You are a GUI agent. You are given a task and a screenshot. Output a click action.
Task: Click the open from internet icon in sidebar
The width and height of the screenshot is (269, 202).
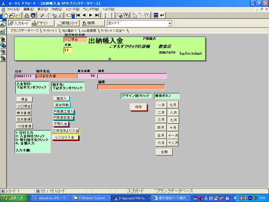[x=3, y=25]
